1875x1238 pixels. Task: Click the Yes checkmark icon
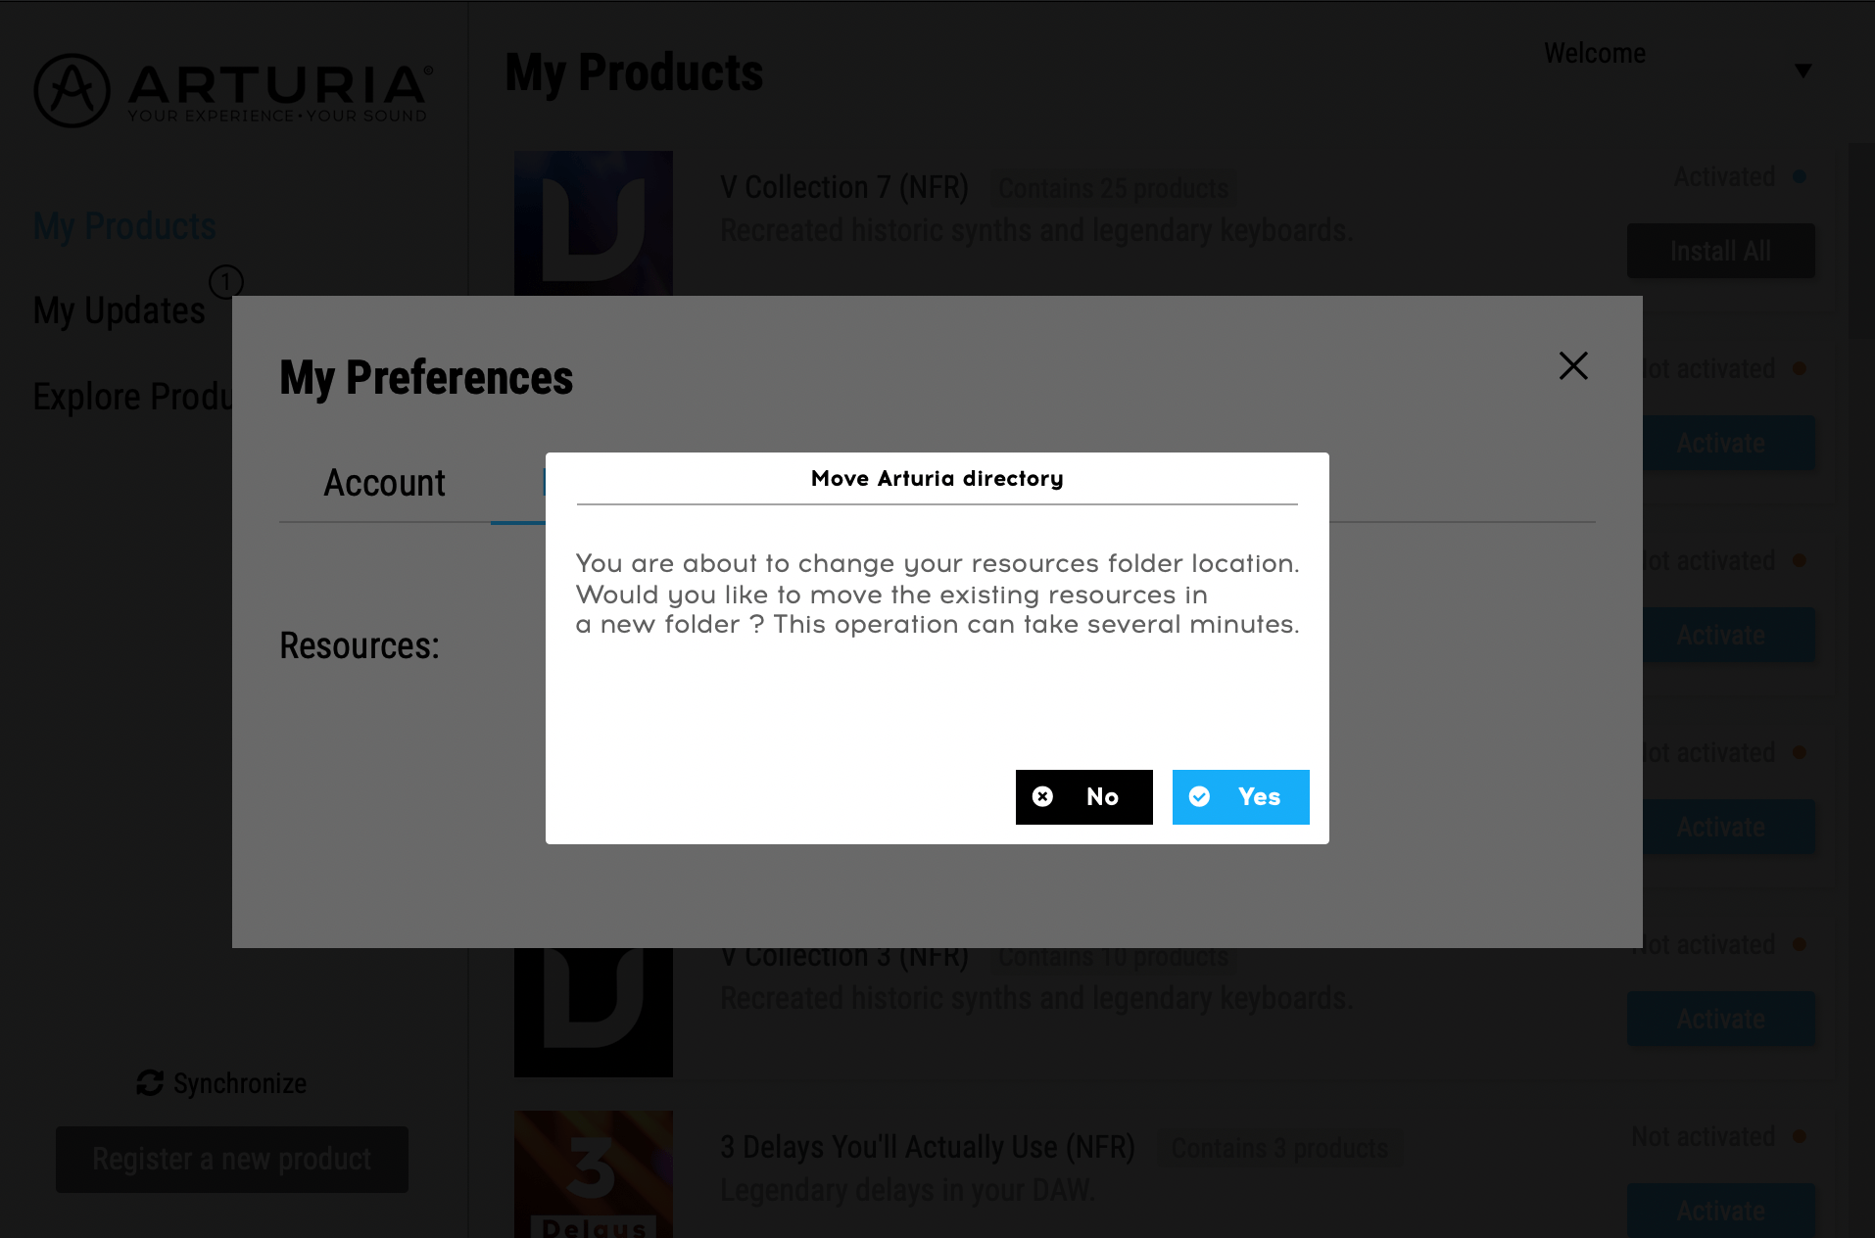[x=1199, y=796]
